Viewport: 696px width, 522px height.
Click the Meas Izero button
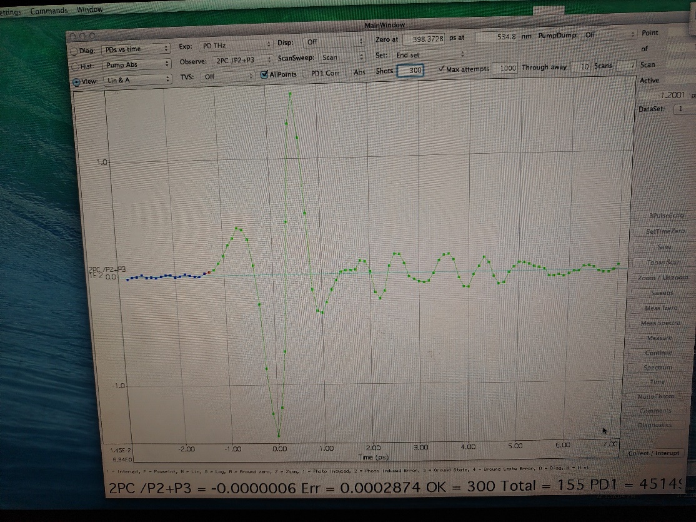(x=660, y=308)
